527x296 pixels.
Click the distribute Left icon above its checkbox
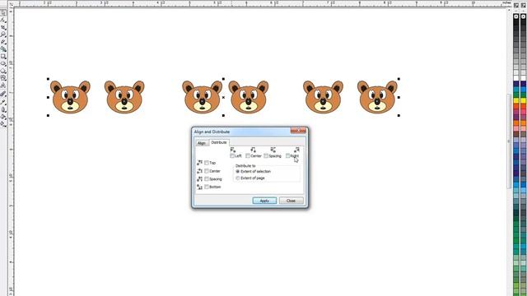233,150
